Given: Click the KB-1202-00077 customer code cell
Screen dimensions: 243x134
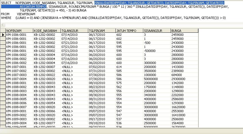Looking at the screenshot, I should pyautogui.click(x=47, y=123).
